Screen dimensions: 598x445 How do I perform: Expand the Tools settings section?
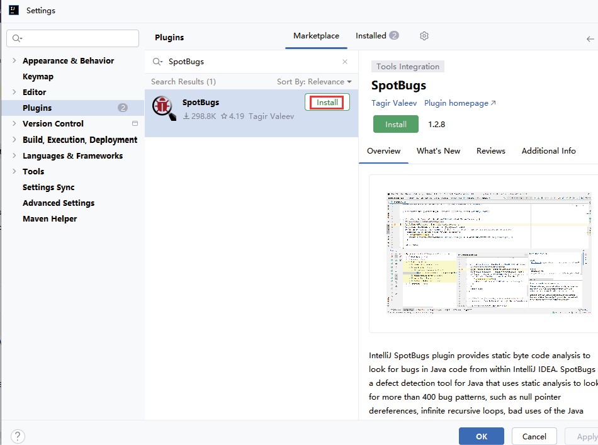[x=14, y=171]
